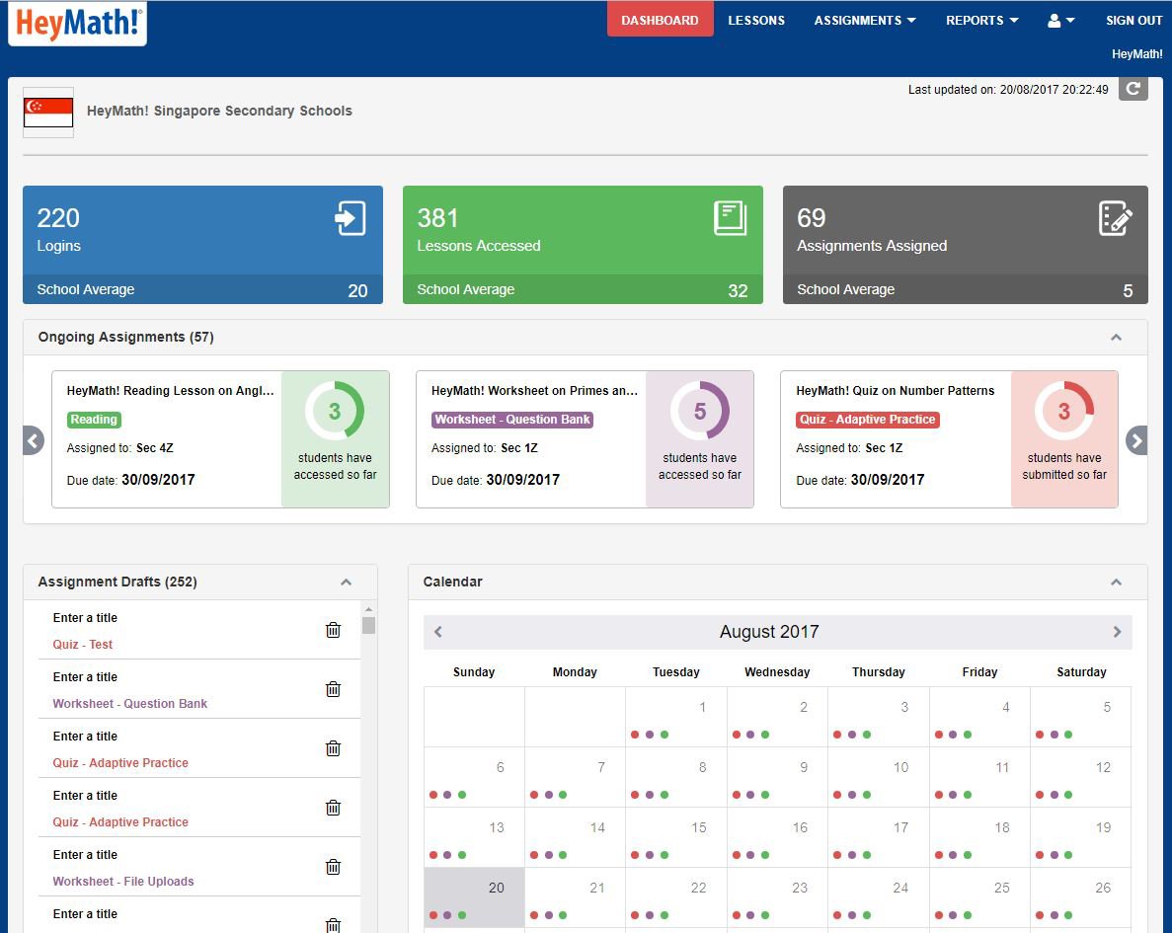
Task: Delete the Quiz - Test draft
Action: point(334,630)
